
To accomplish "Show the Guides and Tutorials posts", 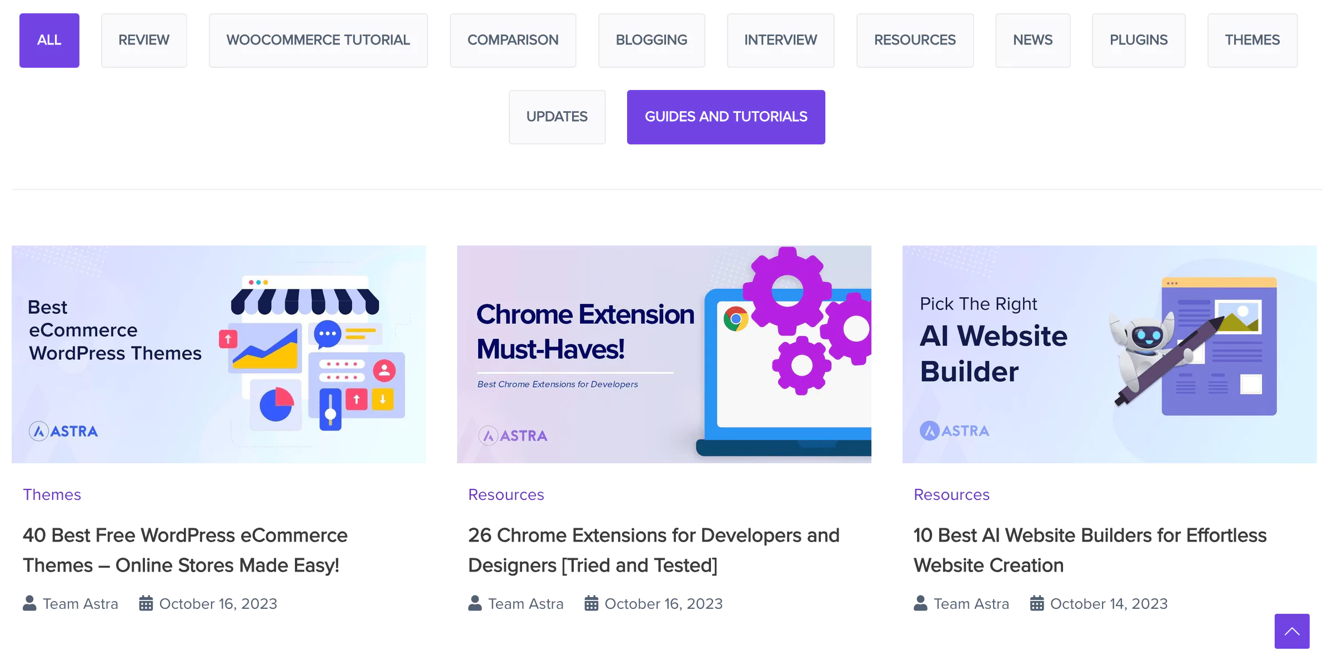I will click(x=726, y=117).
